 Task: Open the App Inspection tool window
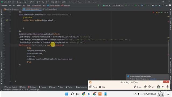81,87
